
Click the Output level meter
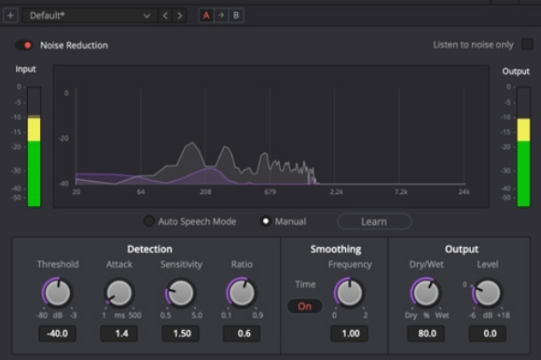(x=523, y=146)
